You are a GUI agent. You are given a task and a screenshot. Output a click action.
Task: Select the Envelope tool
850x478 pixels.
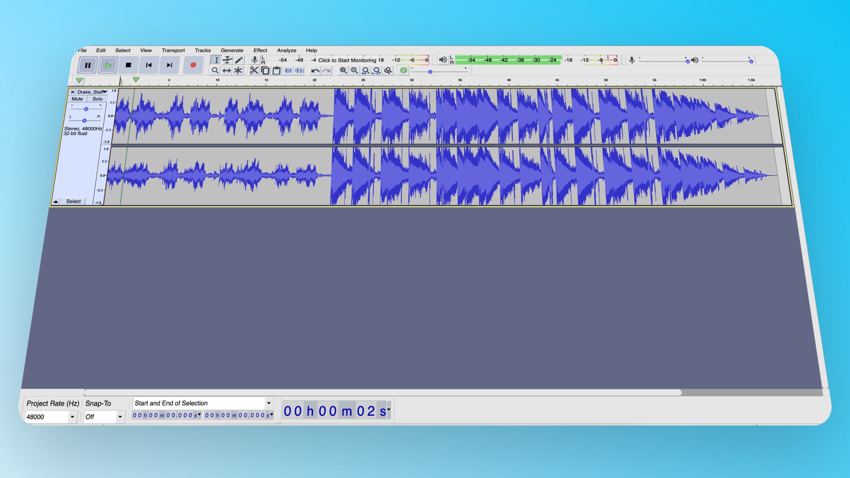pyautogui.click(x=227, y=60)
